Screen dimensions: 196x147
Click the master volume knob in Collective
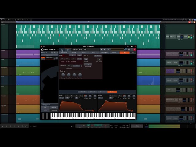click(x=126, y=50)
